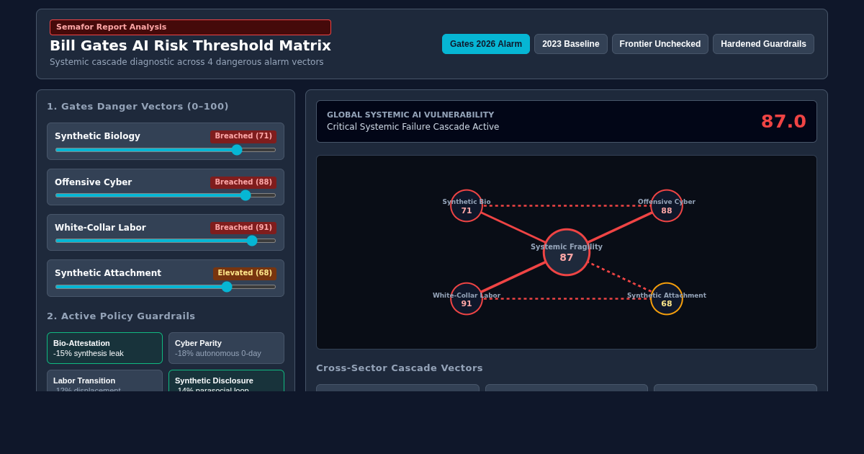Image resolution: width=864 pixels, height=454 pixels.
Task: Click the Breached (91) badge
Action: (x=243, y=228)
